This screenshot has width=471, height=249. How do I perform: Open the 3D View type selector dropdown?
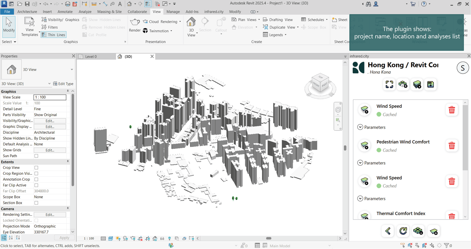pyautogui.click(x=72, y=69)
